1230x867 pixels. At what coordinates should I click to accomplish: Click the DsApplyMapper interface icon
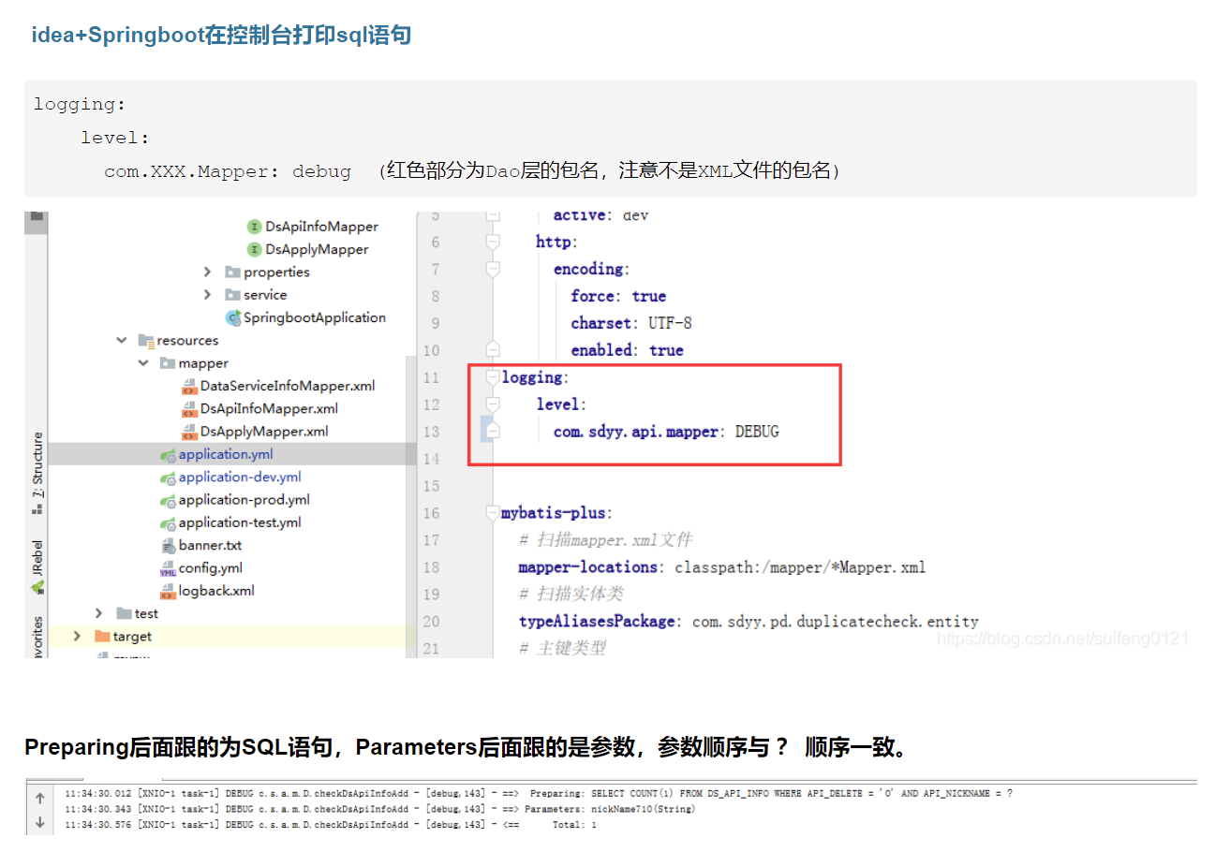tap(254, 249)
